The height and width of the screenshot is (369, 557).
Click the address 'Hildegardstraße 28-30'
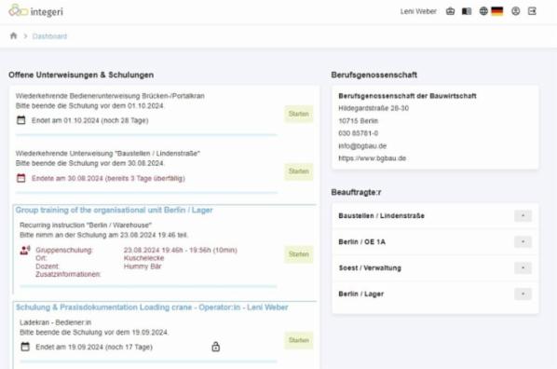click(x=374, y=108)
